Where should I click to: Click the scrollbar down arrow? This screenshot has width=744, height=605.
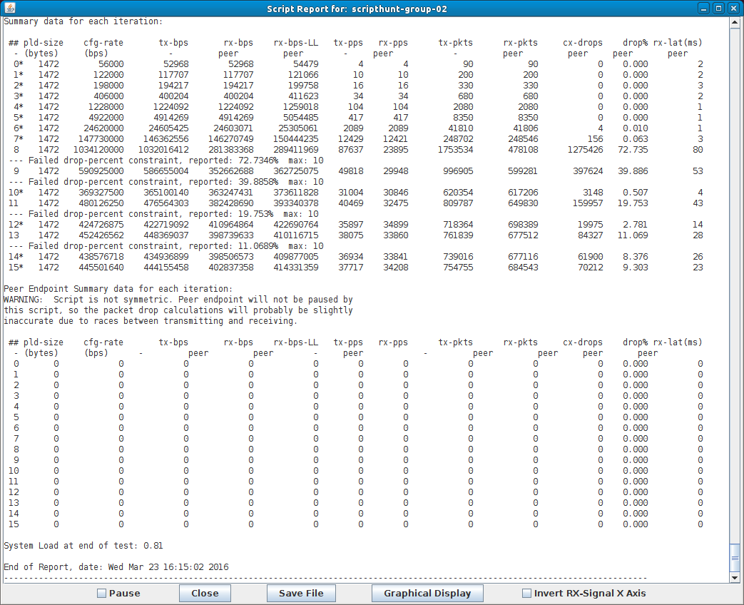pyautogui.click(x=735, y=577)
